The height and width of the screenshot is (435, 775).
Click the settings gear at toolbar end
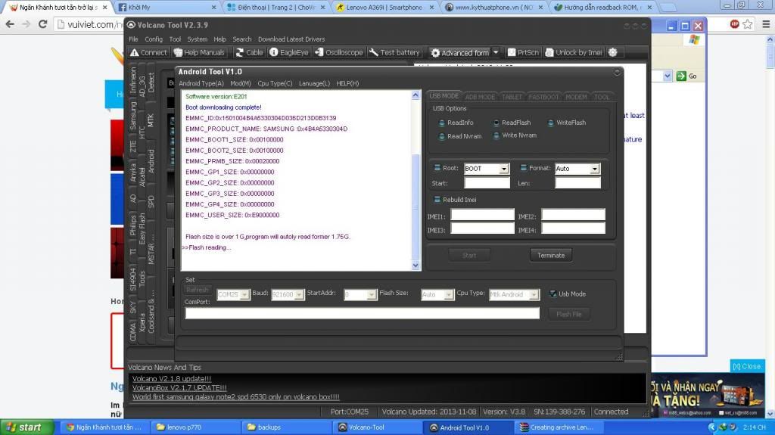[613, 52]
